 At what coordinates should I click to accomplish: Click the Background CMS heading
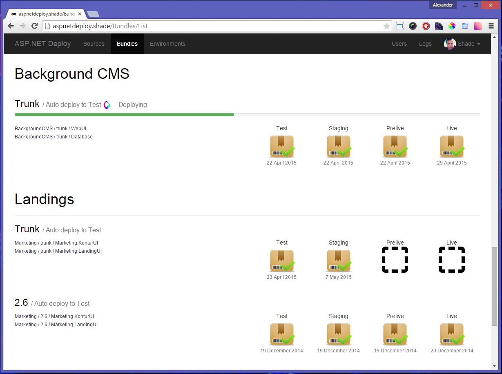click(x=72, y=74)
